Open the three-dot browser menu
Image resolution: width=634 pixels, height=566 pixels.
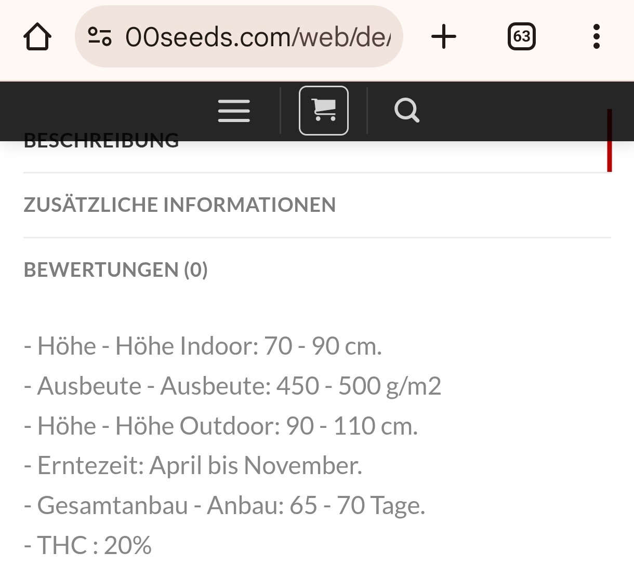tap(596, 37)
